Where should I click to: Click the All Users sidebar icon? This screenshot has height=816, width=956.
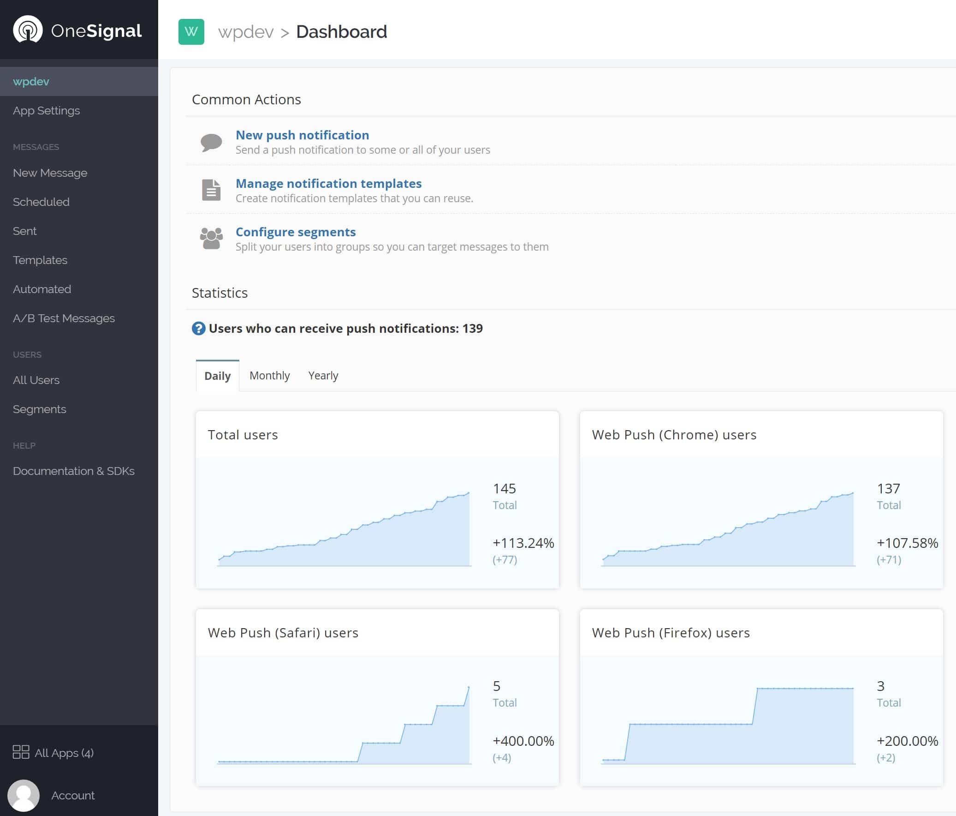click(x=36, y=380)
